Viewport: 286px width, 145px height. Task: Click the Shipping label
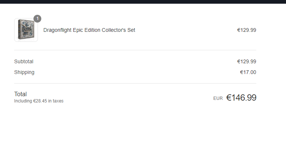pyautogui.click(x=24, y=72)
